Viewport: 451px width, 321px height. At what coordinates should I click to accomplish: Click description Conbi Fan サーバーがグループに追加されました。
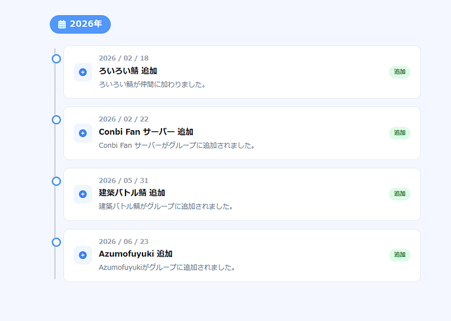(177, 146)
